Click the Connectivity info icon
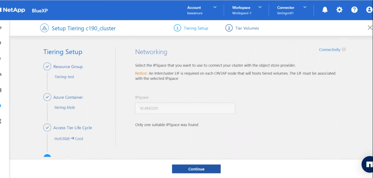The image size is (373, 178). pyautogui.click(x=344, y=50)
